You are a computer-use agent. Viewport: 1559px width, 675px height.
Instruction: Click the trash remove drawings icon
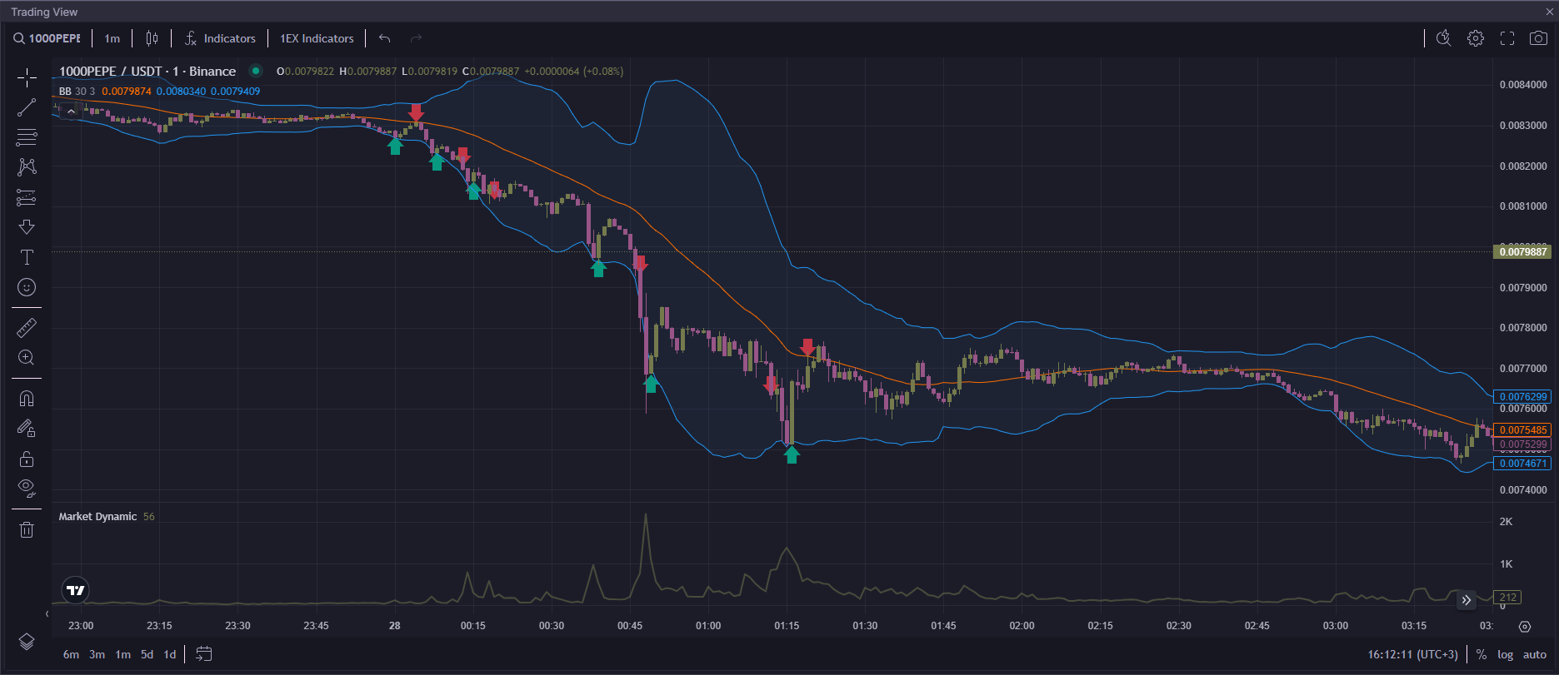(27, 529)
